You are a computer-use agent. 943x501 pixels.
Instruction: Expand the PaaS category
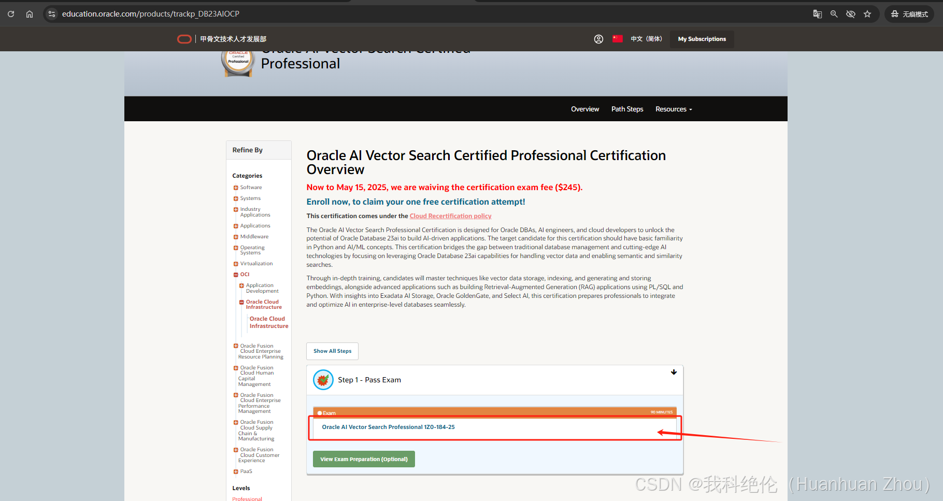click(x=236, y=471)
